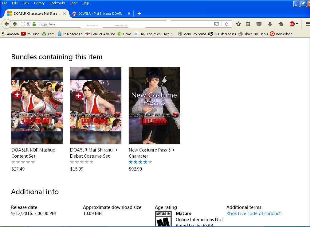Bookmark this page with the star icon
This screenshot has width=310, height=227.
click(238, 24)
